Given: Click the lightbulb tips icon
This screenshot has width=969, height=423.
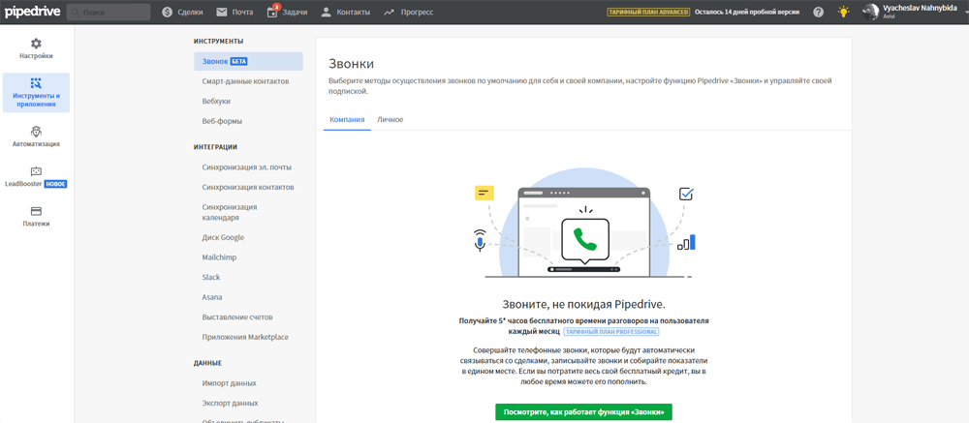Looking at the screenshot, I should click(x=843, y=12).
